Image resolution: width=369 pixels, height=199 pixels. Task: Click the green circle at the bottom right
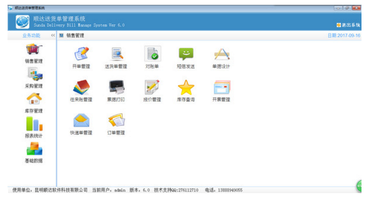point(359,186)
